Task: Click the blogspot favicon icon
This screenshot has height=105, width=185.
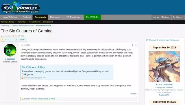Action: 23,78
